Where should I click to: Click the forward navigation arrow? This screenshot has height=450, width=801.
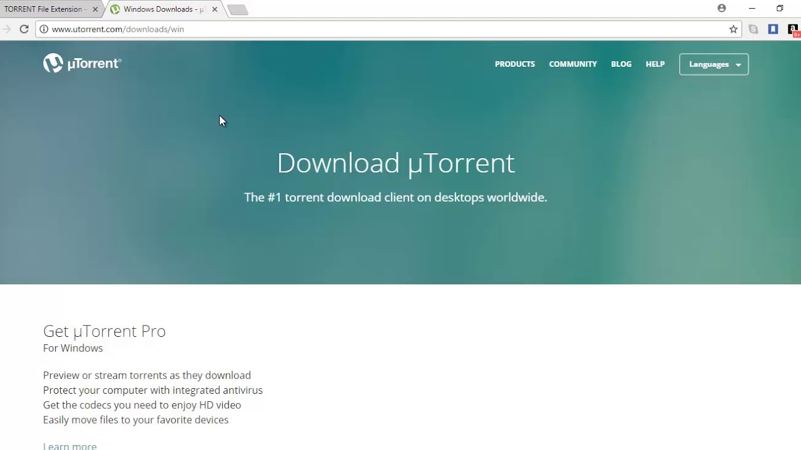click(6, 29)
